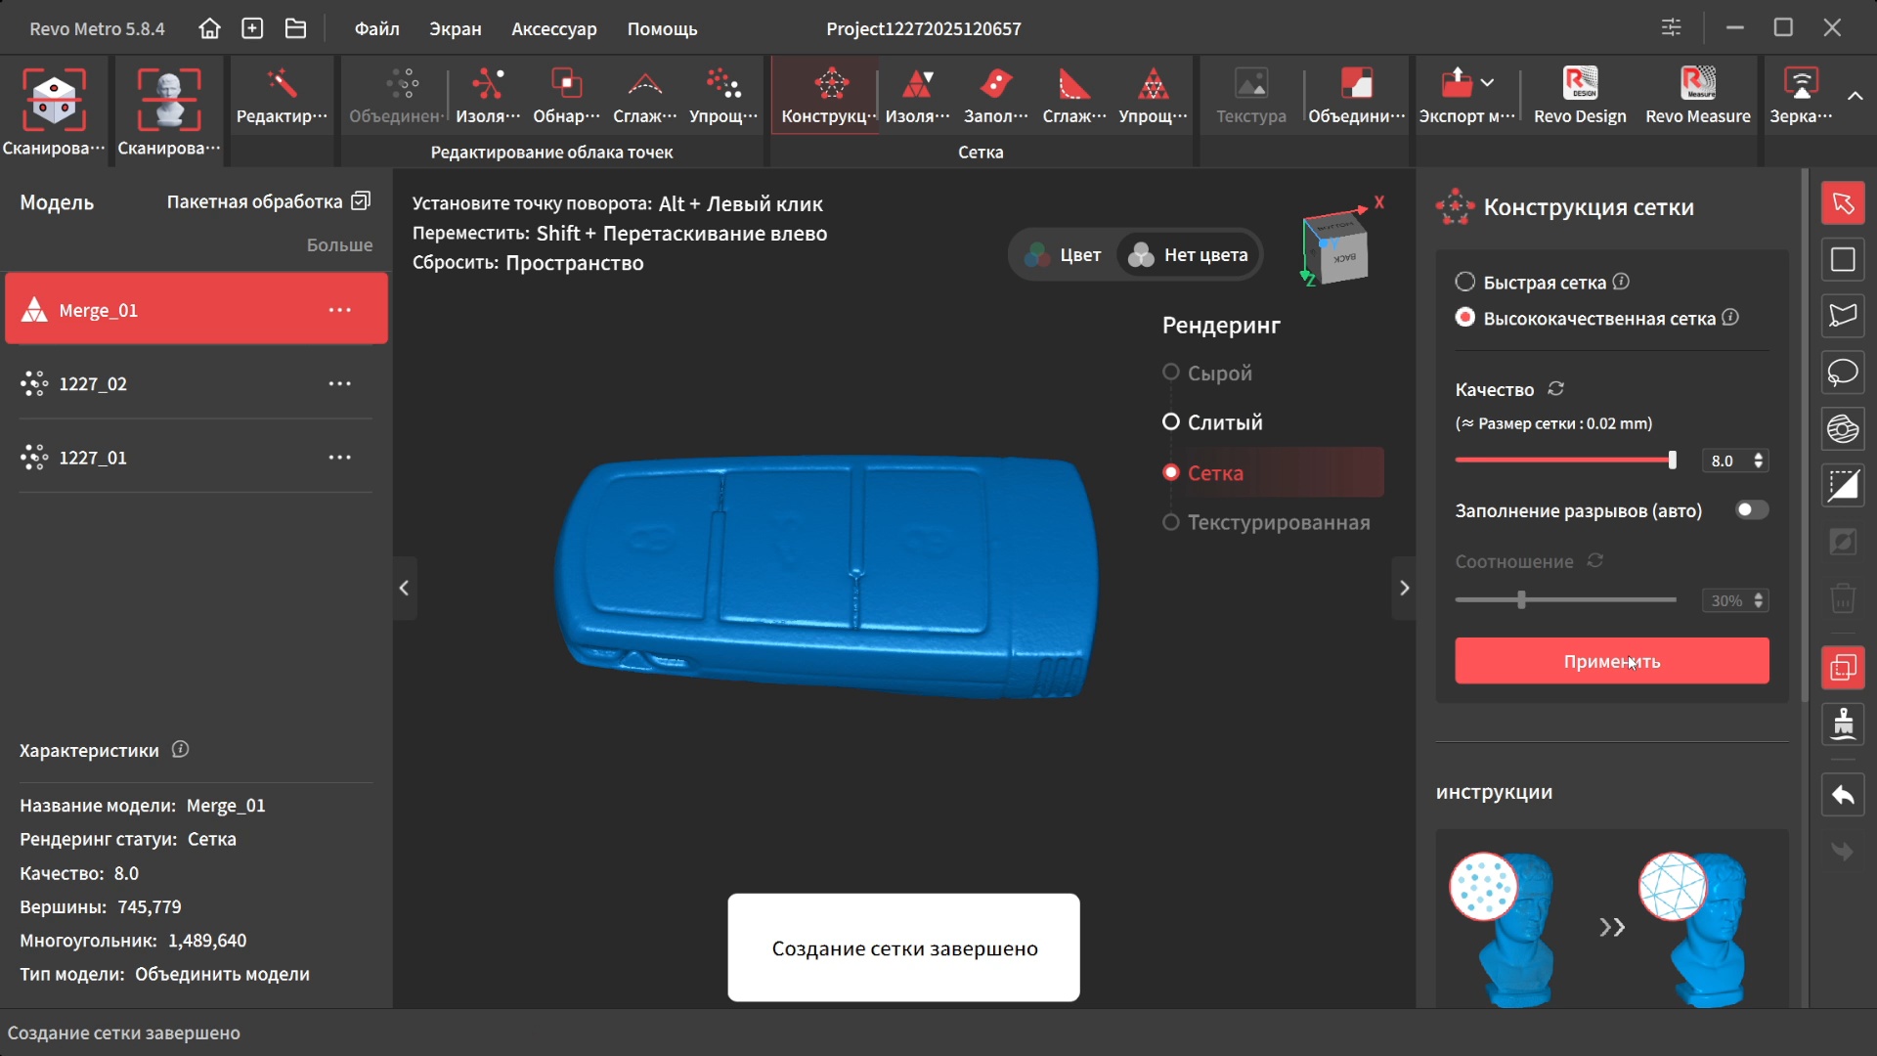This screenshot has width=1877, height=1056.
Task: Open the Файл menu
Action: point(376,28)
